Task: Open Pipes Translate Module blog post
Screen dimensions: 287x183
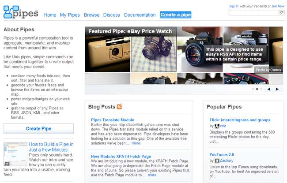Action: click(113, 120)
